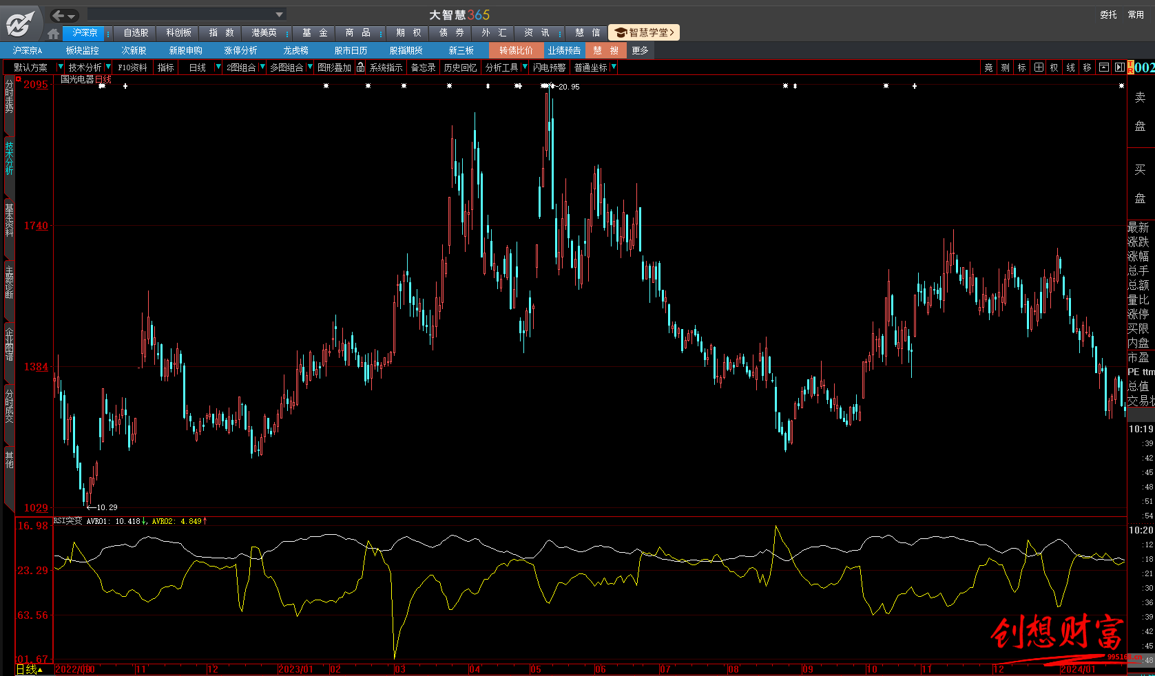
Task: Open the 债券 tab
Action: coord(451,33)
